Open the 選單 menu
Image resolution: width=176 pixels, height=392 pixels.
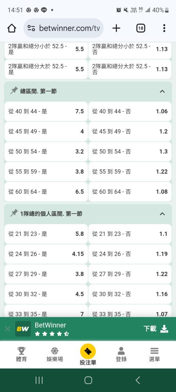click(x=154, y=354)
